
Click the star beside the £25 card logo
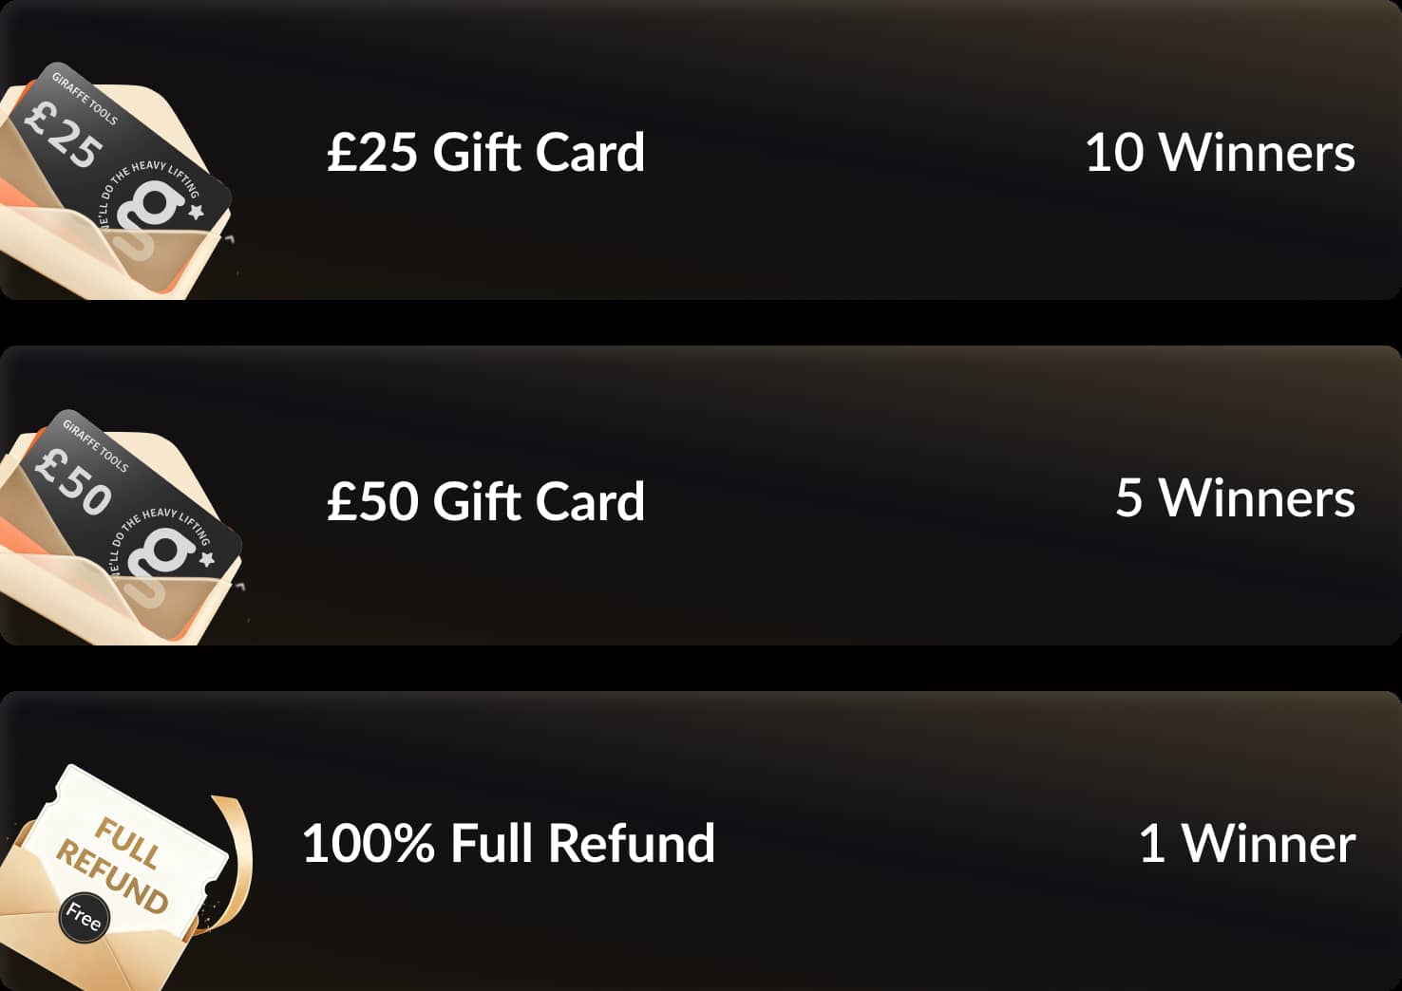(x=197, y=211)
